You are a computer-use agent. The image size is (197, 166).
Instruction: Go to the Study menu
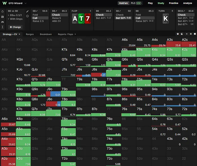[x=161, y=3]
